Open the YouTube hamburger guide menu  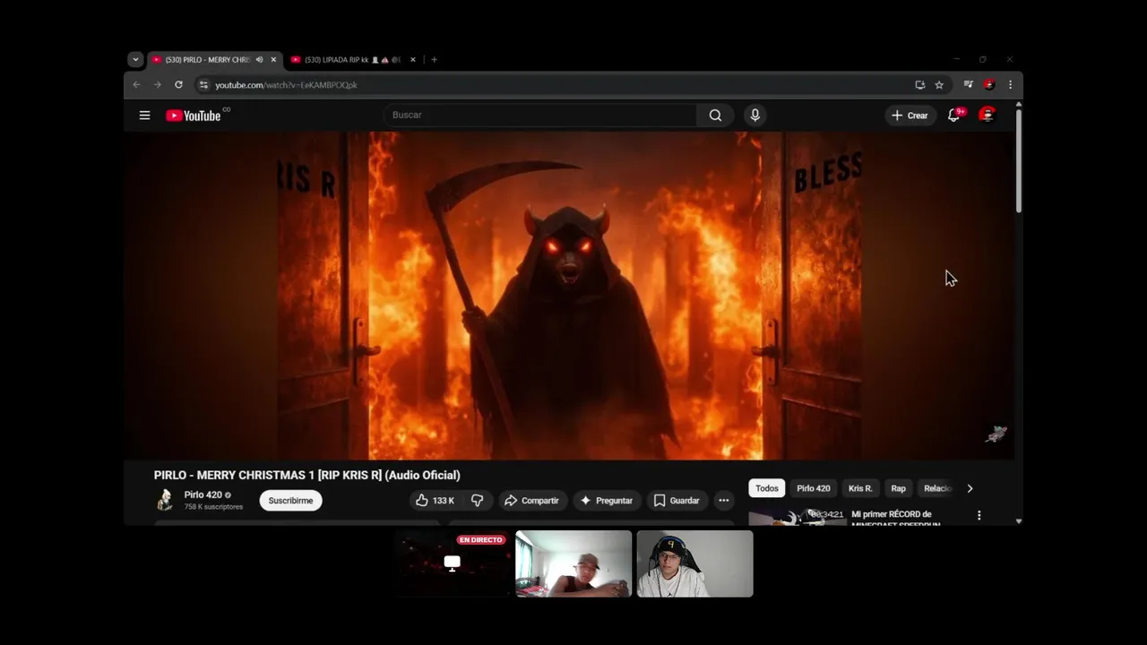144,115
